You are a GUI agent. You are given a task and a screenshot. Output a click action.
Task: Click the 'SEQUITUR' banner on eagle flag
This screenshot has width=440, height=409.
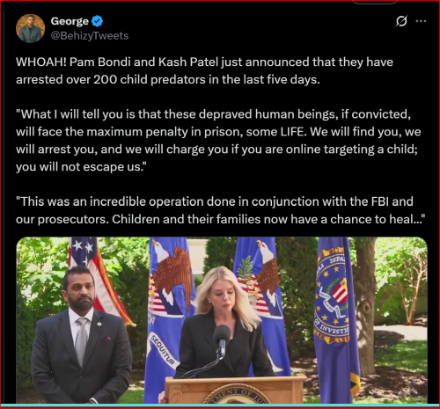[x=164, y=351]
